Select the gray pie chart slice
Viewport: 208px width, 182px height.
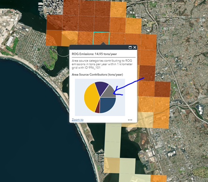[x=110, y=93]
